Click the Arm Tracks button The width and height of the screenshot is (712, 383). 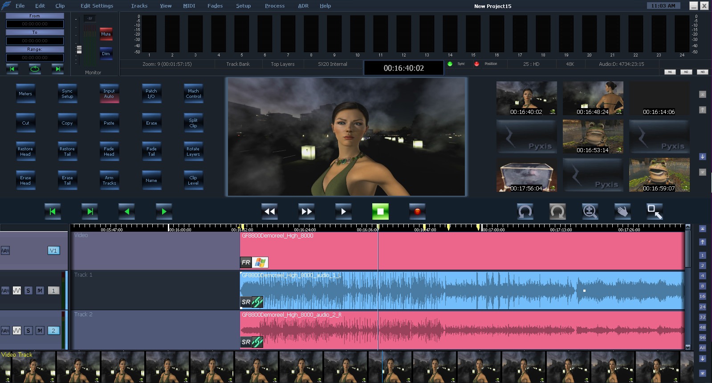tap(109, 181)
